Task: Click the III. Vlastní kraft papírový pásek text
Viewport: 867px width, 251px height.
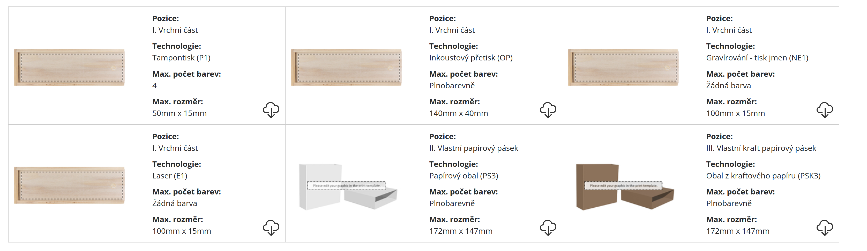Action: coord(761,148)
